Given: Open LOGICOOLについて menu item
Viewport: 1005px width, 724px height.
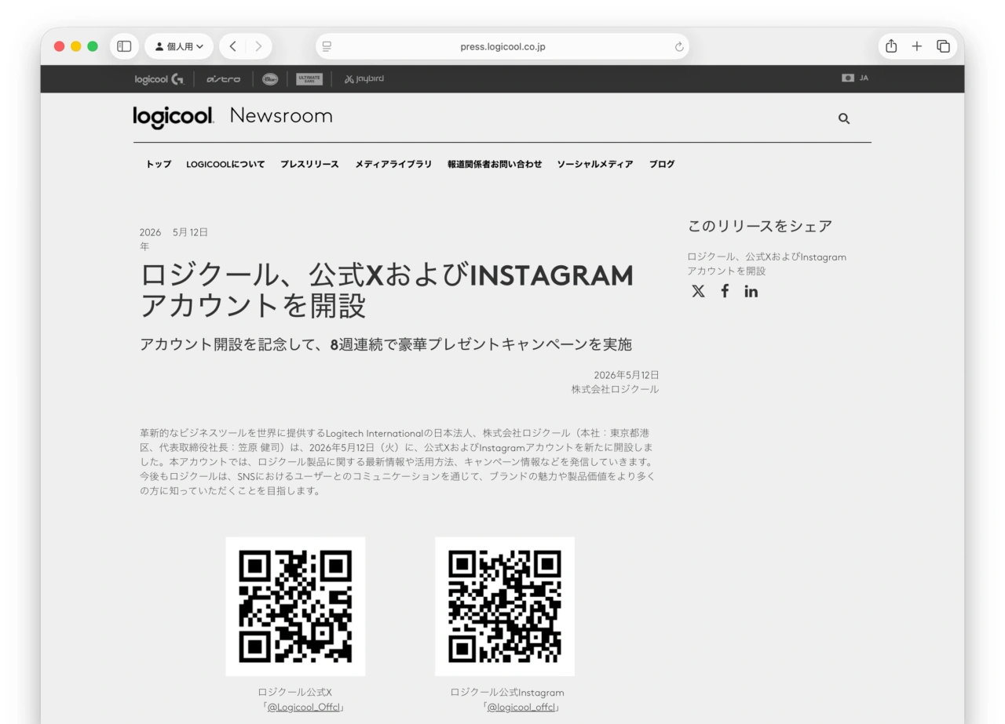Looking at the screenshot, I should pyautogui.click(x=225, y=164).
